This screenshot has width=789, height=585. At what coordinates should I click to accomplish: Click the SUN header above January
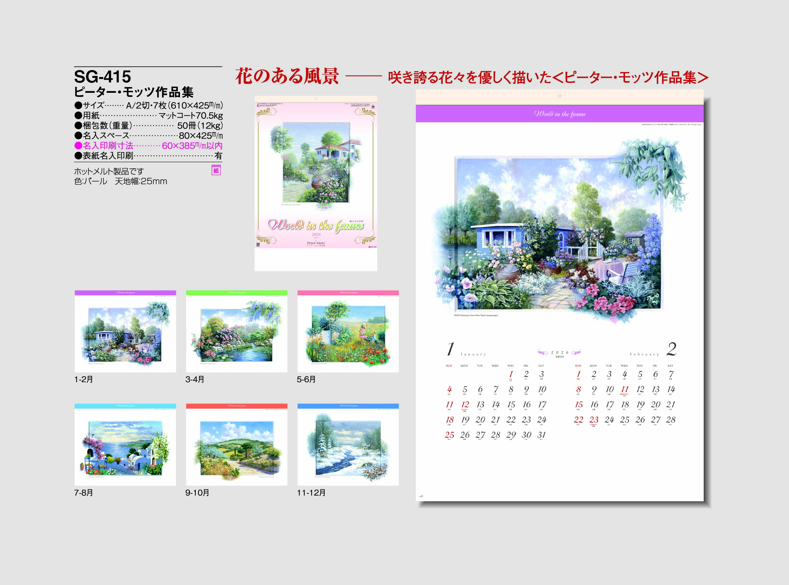(449, 366)
